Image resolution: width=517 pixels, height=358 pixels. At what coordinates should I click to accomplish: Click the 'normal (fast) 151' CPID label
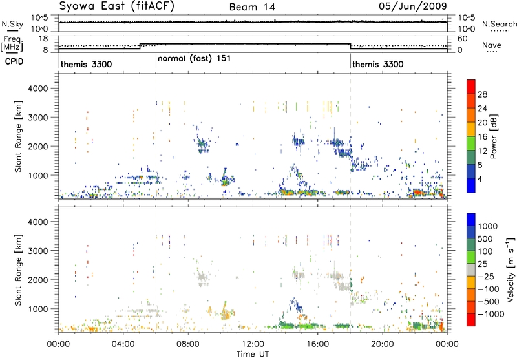pyautogui.click(x=195, y=59)
